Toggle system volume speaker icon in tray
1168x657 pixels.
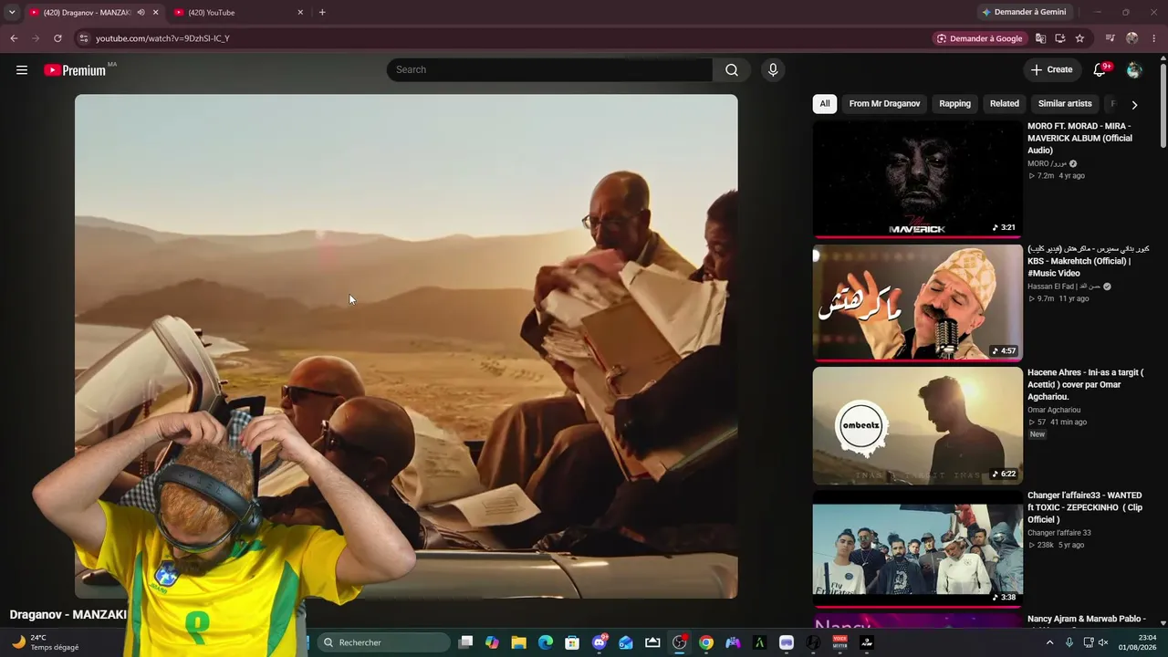coord(1103,642)
